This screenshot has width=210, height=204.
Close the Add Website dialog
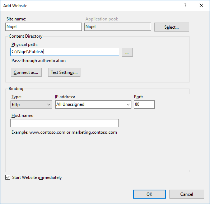(x=201, y=5)
